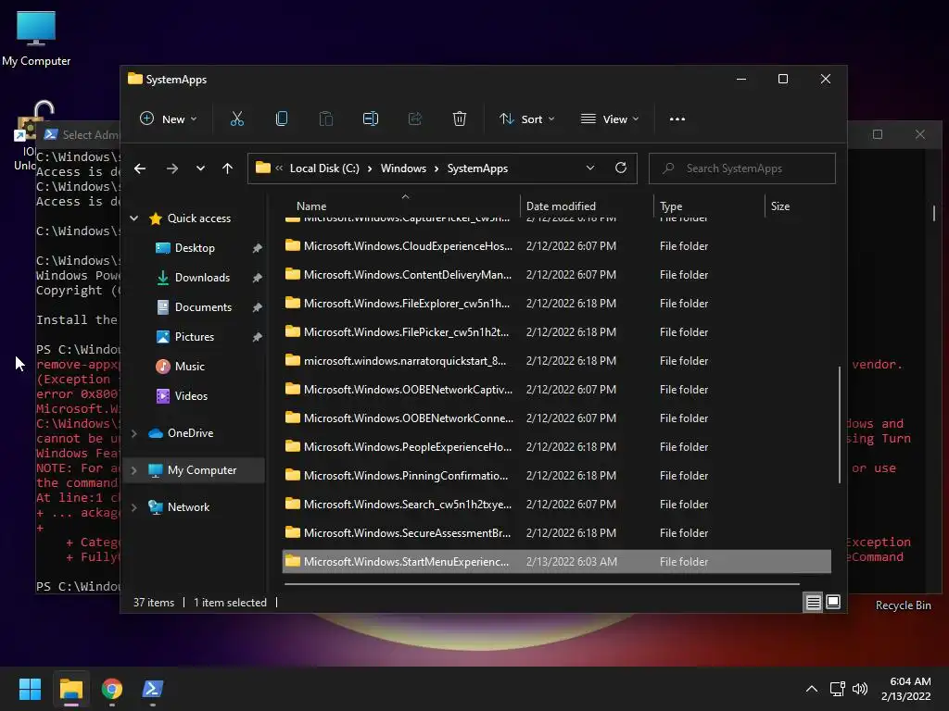Select the Recycle Bin desktop icon
This screenshot has height=711, width=949.
click(x=903, y=605)
